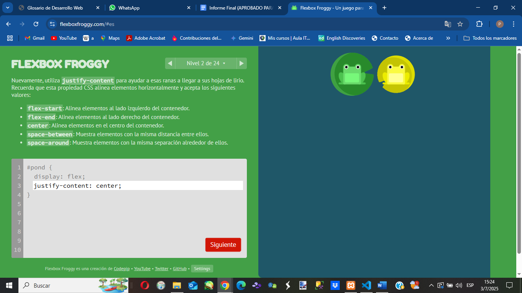Open the Chrome three-dot menu

513,24
